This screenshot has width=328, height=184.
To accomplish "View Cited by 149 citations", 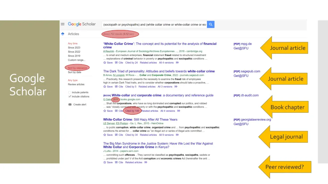I will point(132,111).
